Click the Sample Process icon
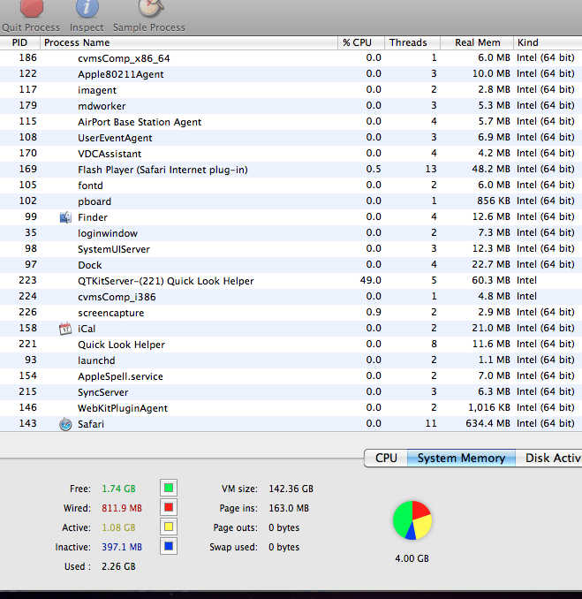Viewport: 582px width, 599px height. click(x=151, y=8)
